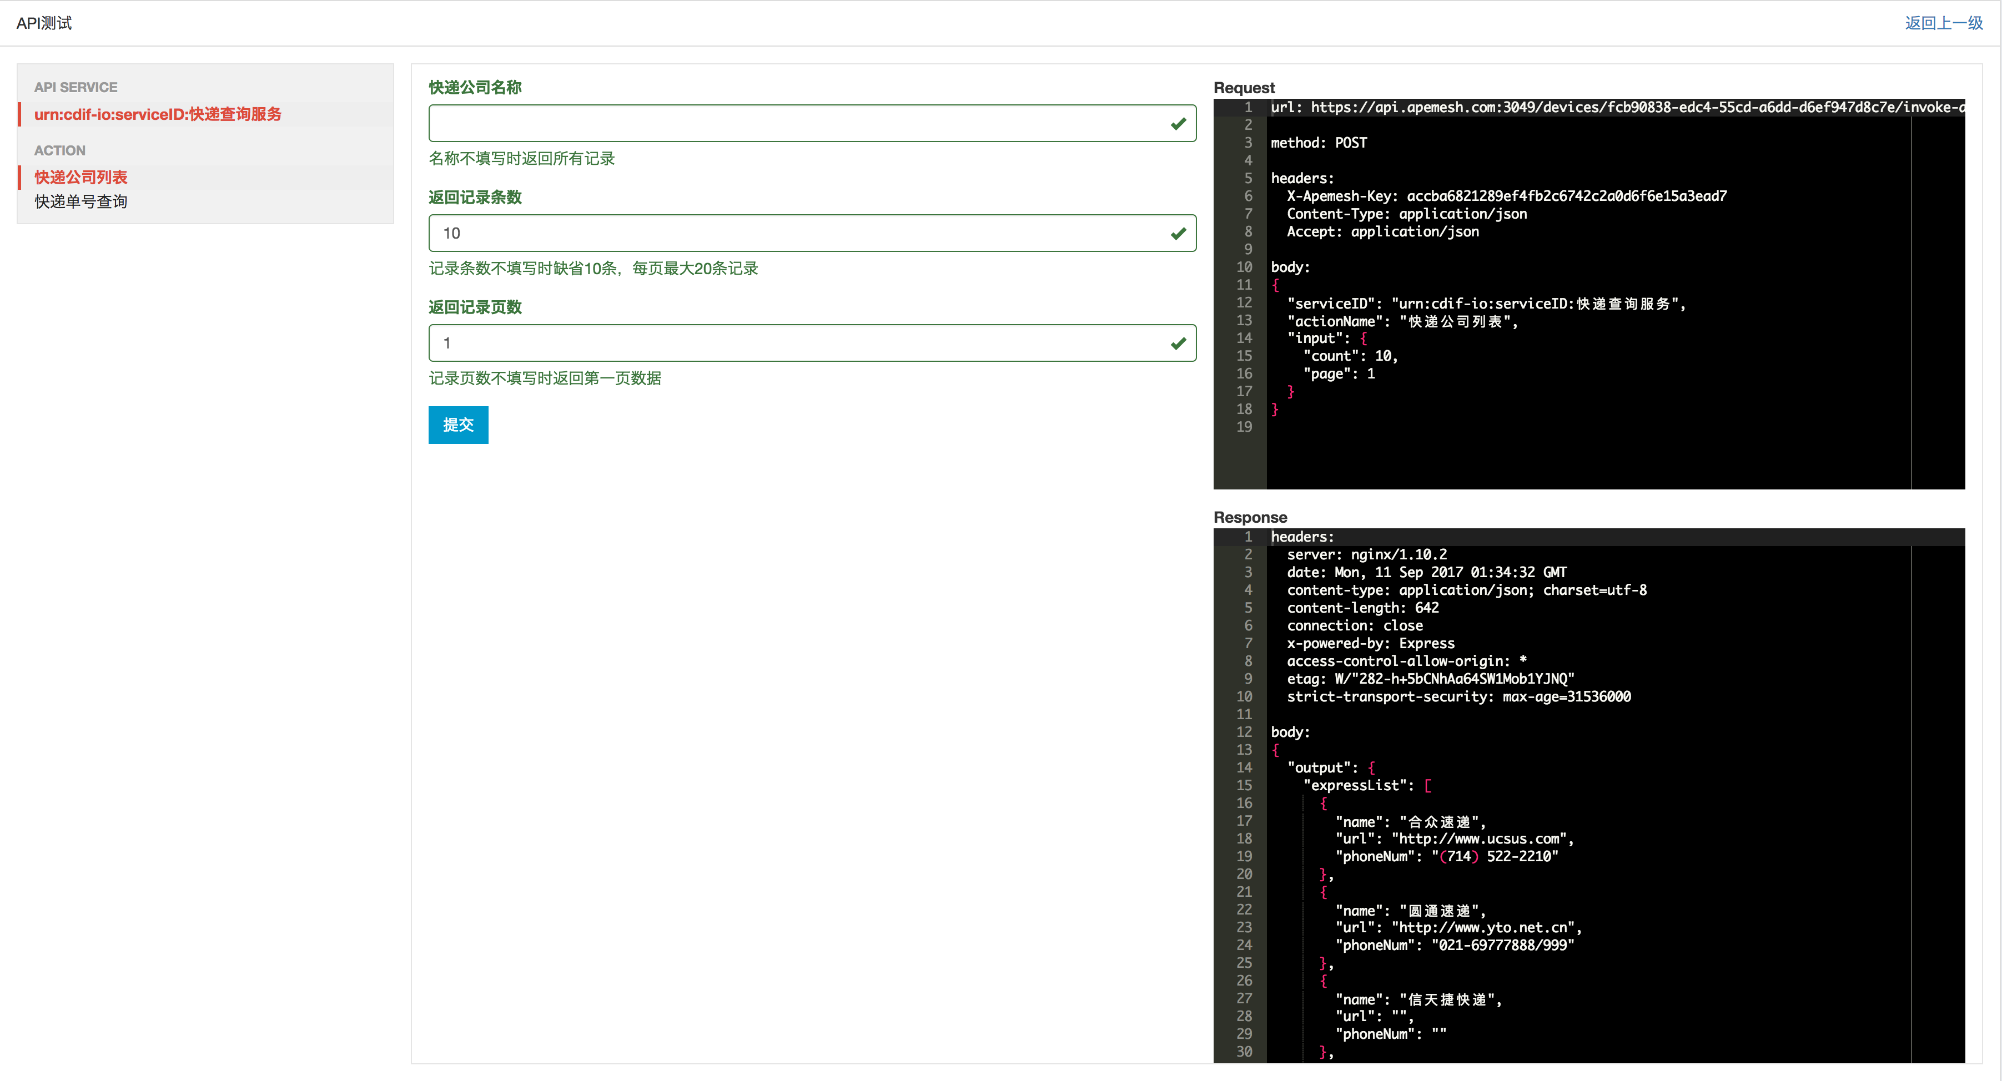Click the "serviceID" line in request body
Screen dimensions: 2002x1081
click(1486, 304)
